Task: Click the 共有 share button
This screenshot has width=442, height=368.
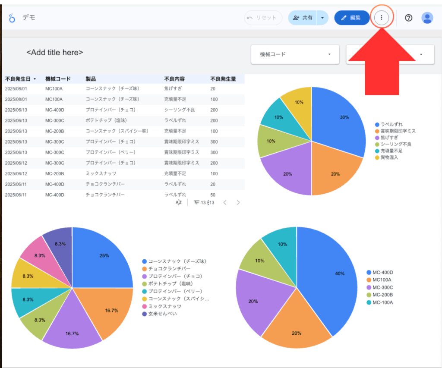Action: click(303, 18)
